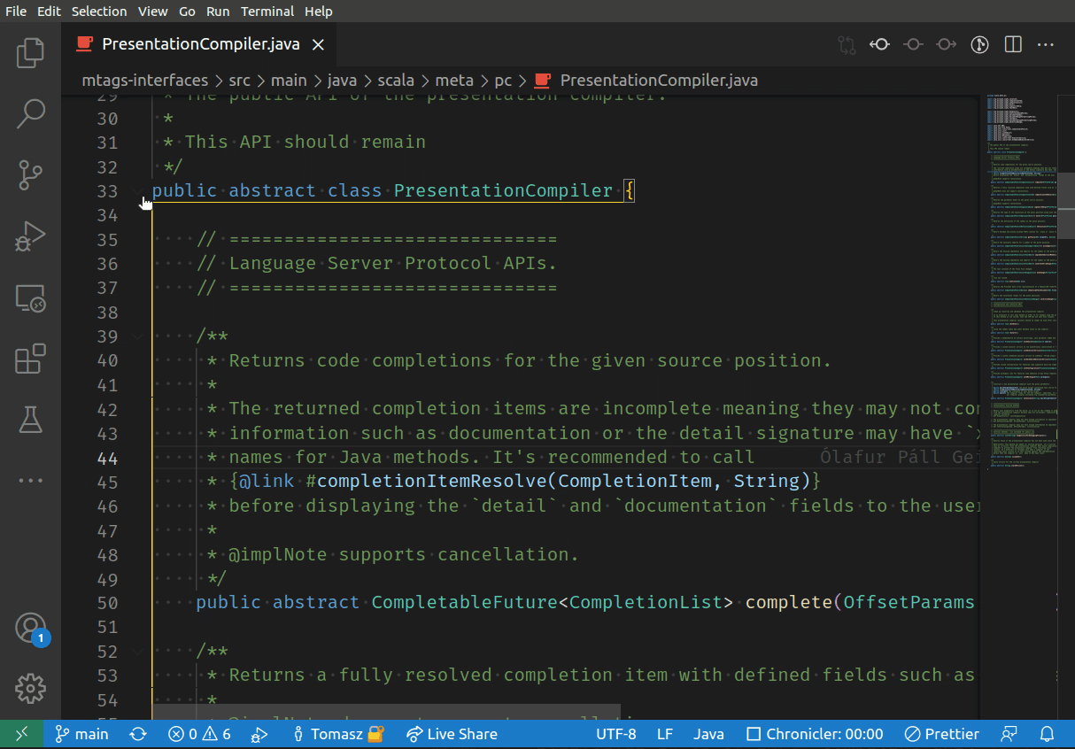Open the Remote Explorer view

tap(30, 297)
